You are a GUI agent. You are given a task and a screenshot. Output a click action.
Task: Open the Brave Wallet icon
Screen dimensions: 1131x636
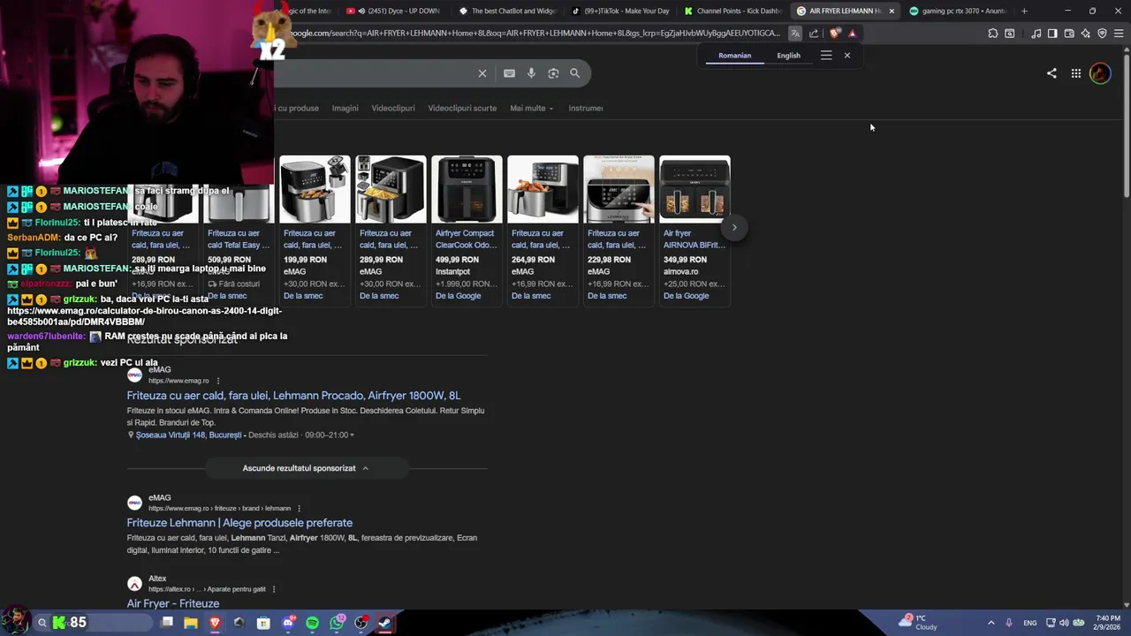[x=1069, y=34]
